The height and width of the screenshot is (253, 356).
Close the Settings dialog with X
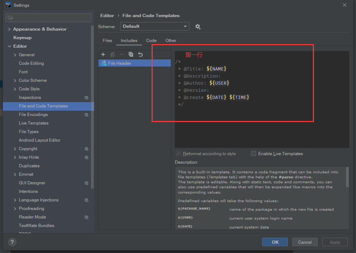pyautogui.click(x=345, y=5)
